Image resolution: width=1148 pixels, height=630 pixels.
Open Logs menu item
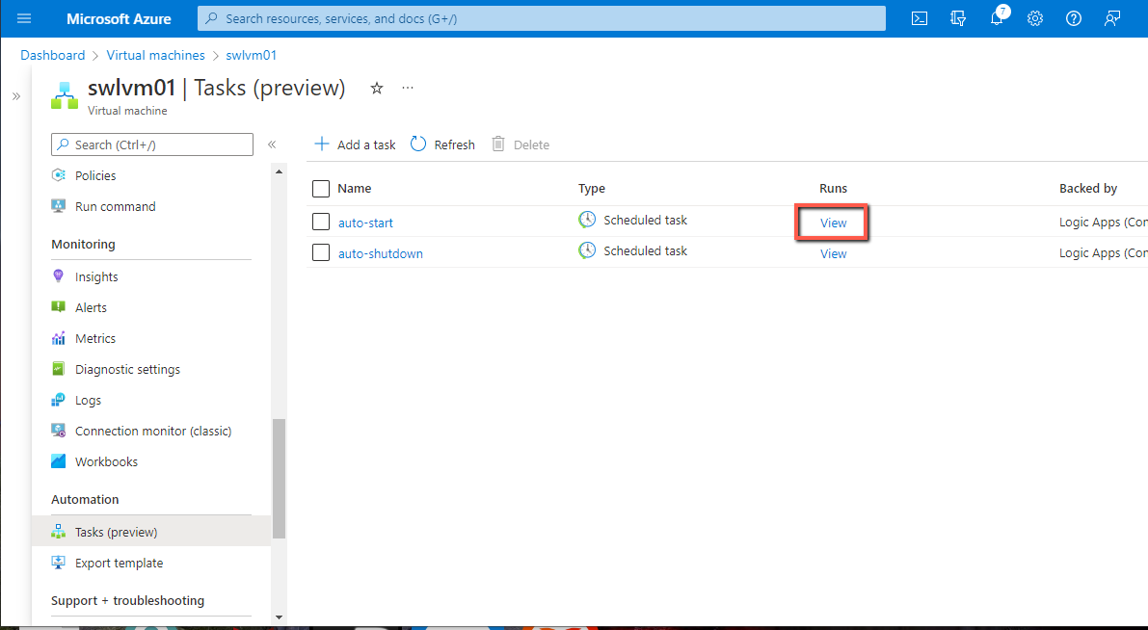tap(88, 400)
